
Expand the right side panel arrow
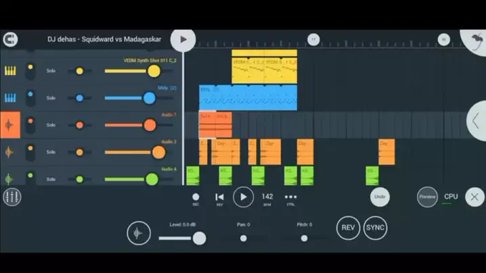pyautogui.click(x=477, y=121)
